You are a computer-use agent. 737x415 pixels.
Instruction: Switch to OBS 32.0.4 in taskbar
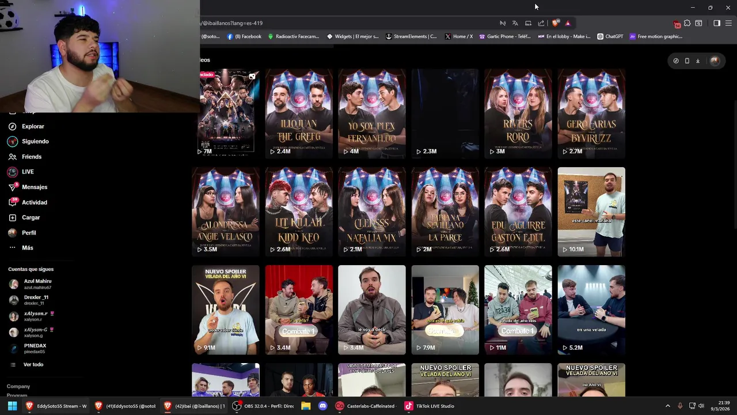click(263, 406)
